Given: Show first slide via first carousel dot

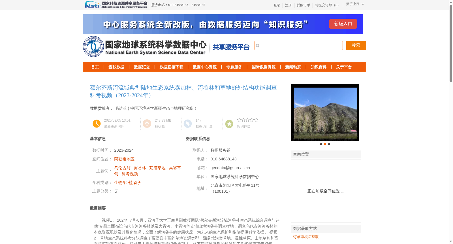Looking at the screenshot, I should (321, 144).
